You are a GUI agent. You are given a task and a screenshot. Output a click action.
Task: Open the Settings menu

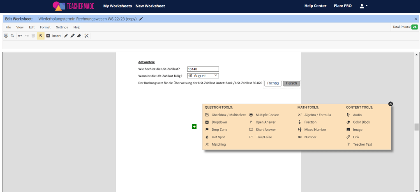tap(62, 27)
